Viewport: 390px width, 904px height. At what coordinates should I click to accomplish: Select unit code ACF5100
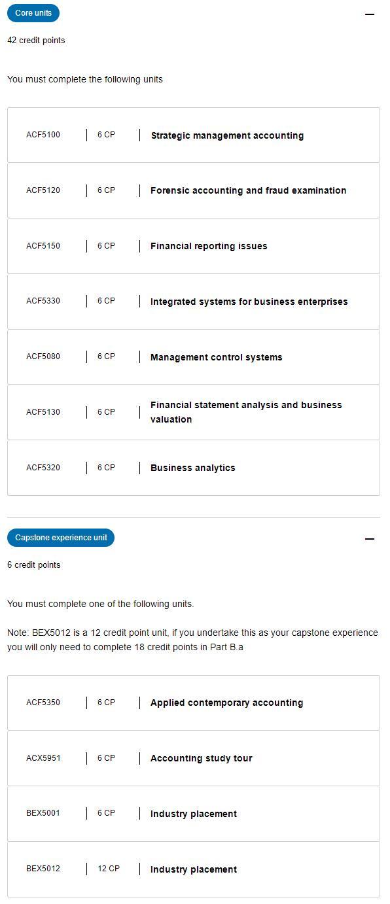(43, 135)
